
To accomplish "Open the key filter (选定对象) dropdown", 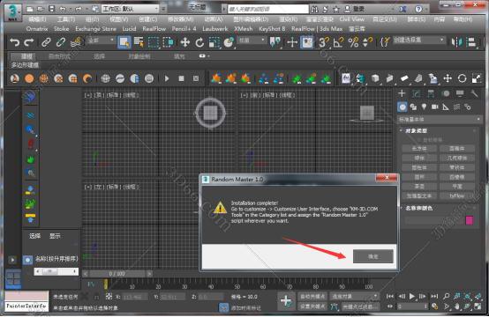I will [354, 297].
